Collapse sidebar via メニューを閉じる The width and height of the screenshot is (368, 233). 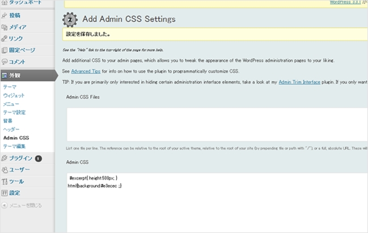pyautogui.click(x=26, y=206)
